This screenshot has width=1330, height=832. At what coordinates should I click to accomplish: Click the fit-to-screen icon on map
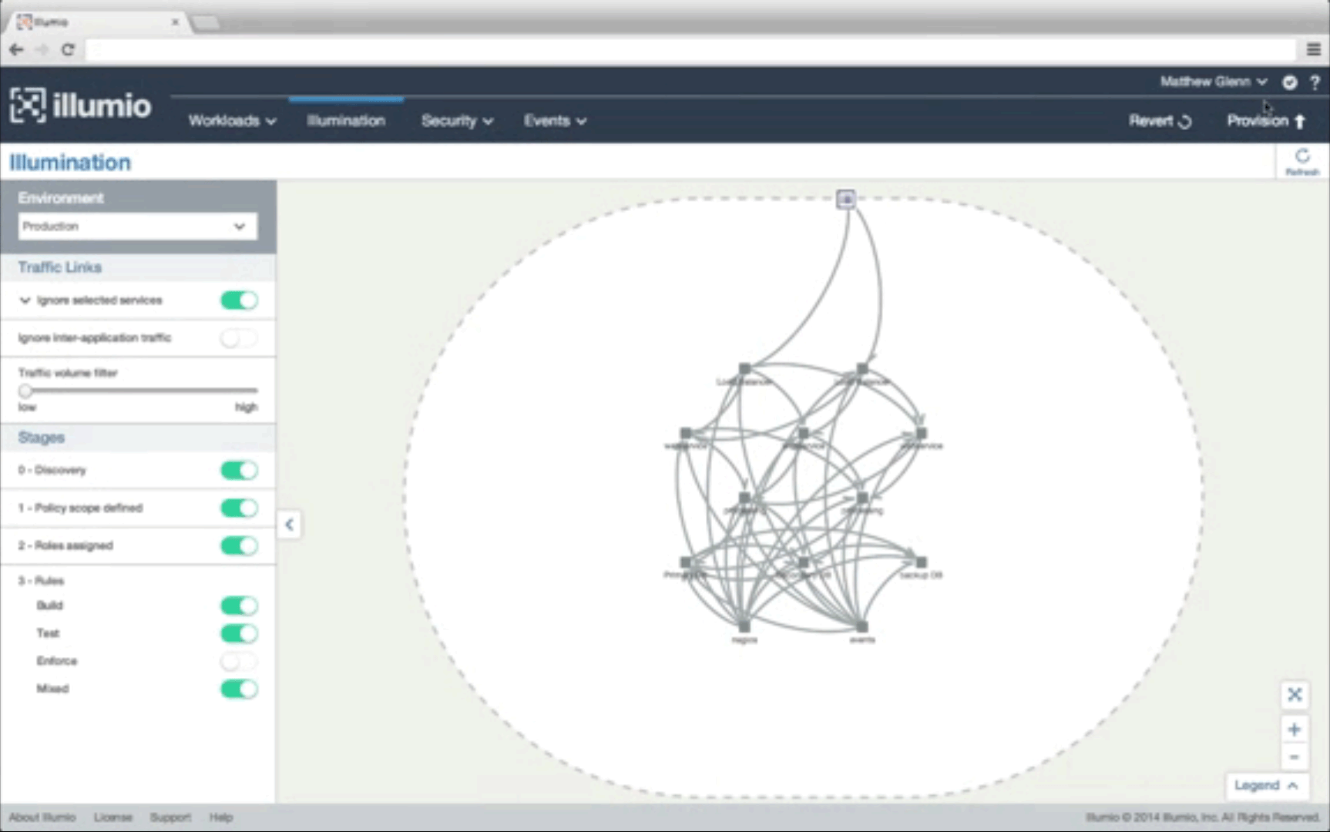pyautogui.click(x=1295, y=695)
